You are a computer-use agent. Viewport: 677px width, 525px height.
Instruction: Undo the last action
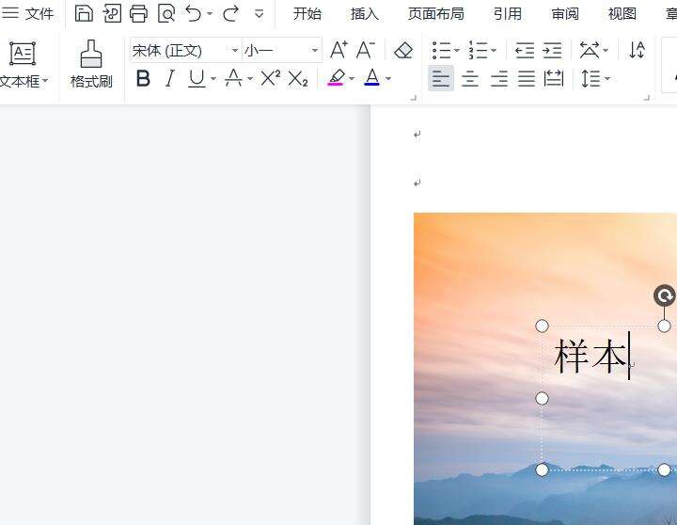[193, 13]
